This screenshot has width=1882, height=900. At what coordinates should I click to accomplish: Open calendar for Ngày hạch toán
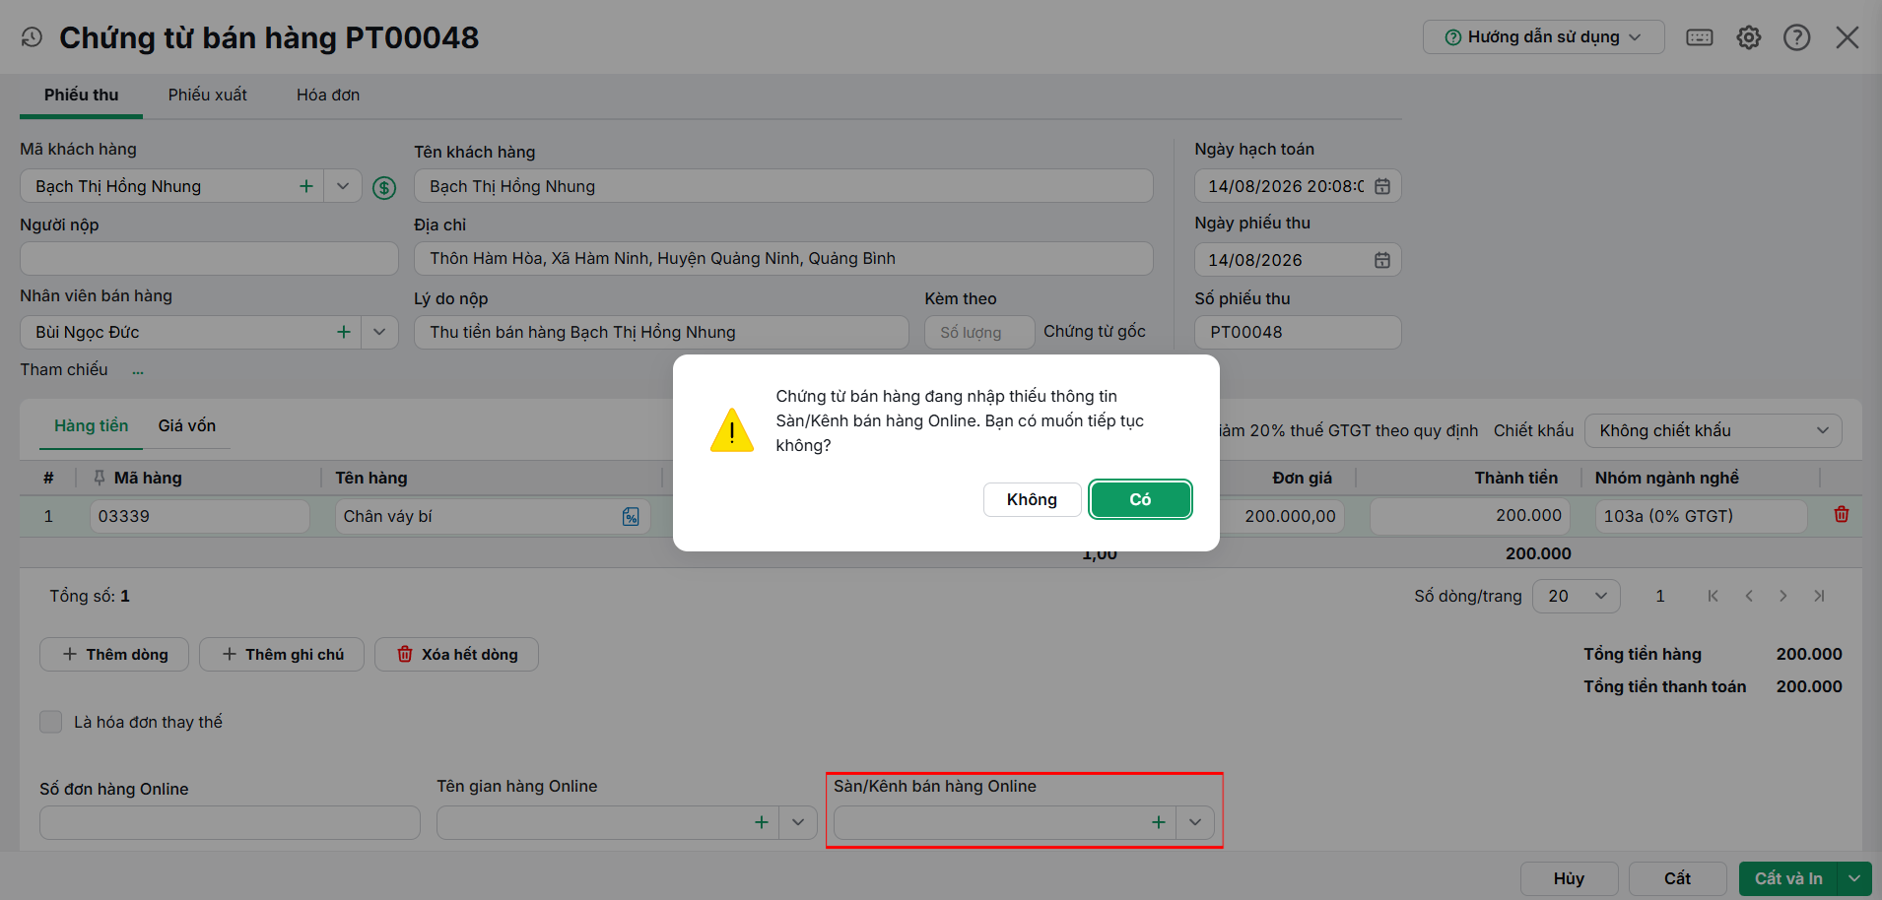click(x=1382, y=186)
